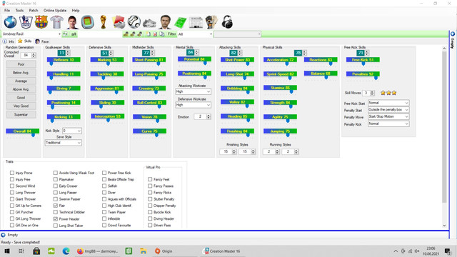Enable the Playmaker trait
The image size is (457, 257).
(x=56, y=179)
